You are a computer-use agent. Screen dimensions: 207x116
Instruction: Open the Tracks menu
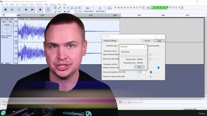pos(32,4)
